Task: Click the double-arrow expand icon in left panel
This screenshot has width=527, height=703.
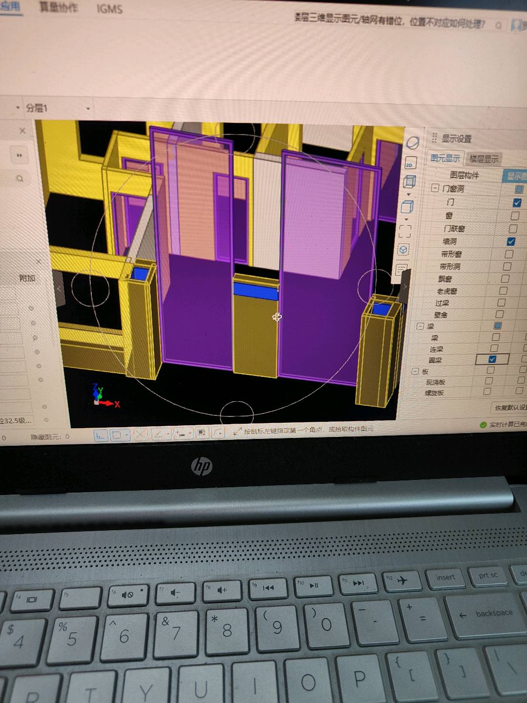Action: point(20,155)
